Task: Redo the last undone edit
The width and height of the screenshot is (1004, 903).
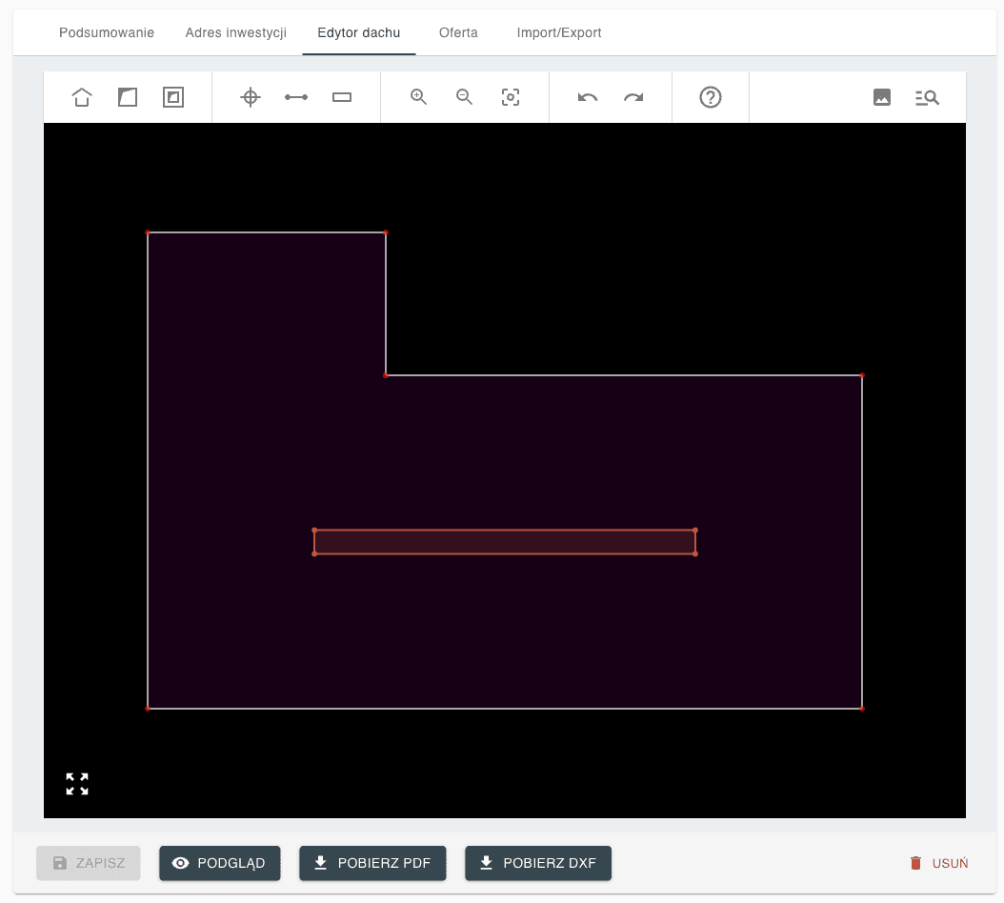Action: tap(633, 97)
